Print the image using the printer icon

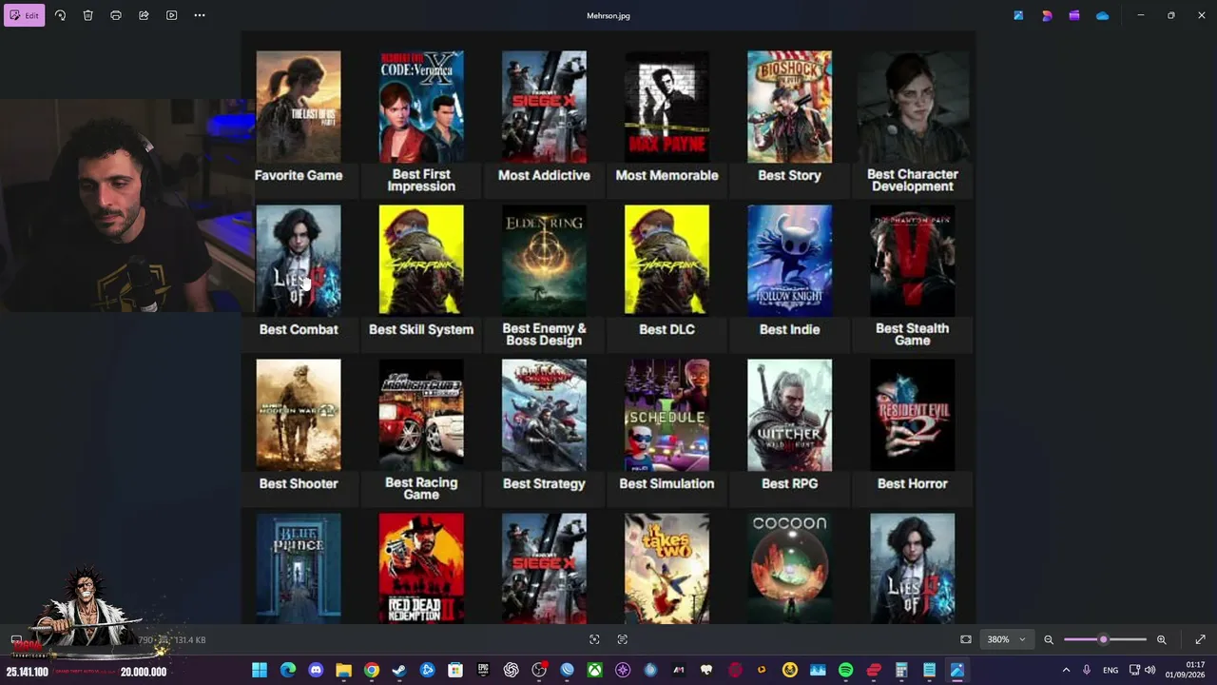(x=116, y=15)
